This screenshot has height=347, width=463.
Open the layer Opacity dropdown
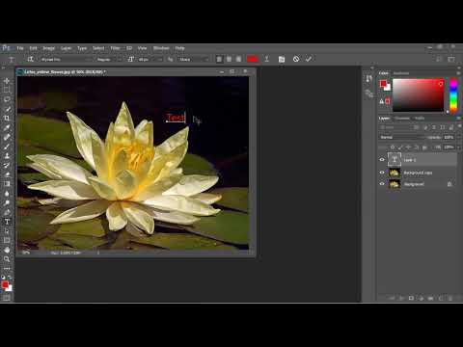(x=458, y=137)
